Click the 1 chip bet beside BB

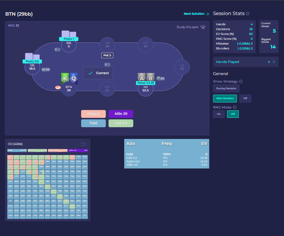point(57,49)
